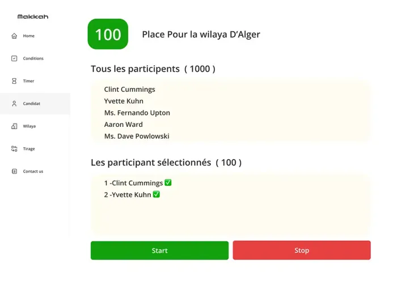Click the Conditions checkmark icon
This screenshot has height=298, width=397.
coord(14,58)
